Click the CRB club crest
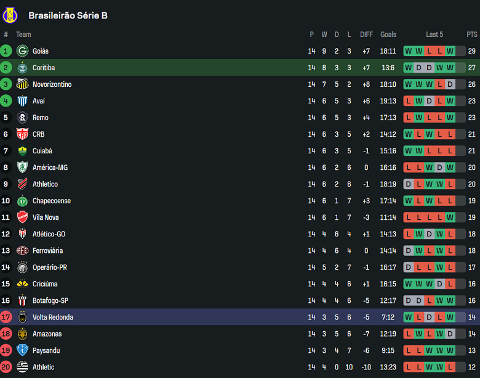The height and width of the screenshot is (378, 480). 23,134
